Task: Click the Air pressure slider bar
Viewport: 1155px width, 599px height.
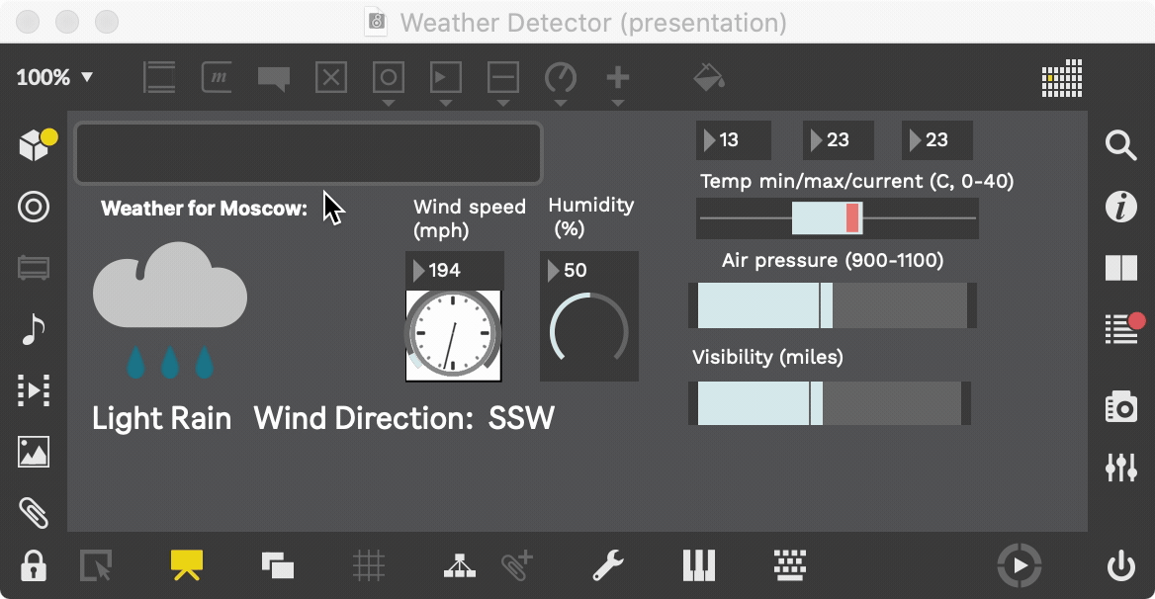Action: 831,305
